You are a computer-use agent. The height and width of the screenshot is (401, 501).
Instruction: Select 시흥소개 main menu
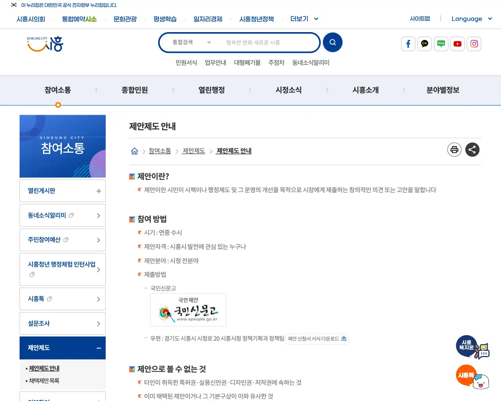click(366, 90)
